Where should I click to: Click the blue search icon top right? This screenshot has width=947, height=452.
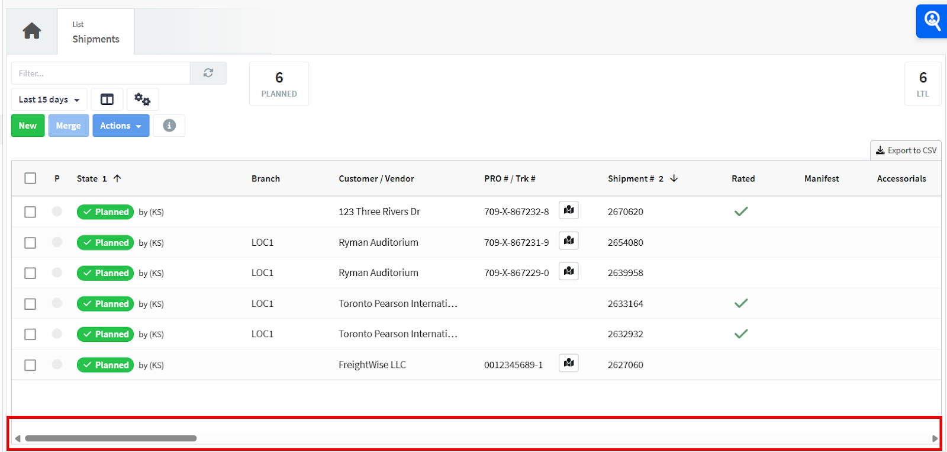(x=932, y=21)
